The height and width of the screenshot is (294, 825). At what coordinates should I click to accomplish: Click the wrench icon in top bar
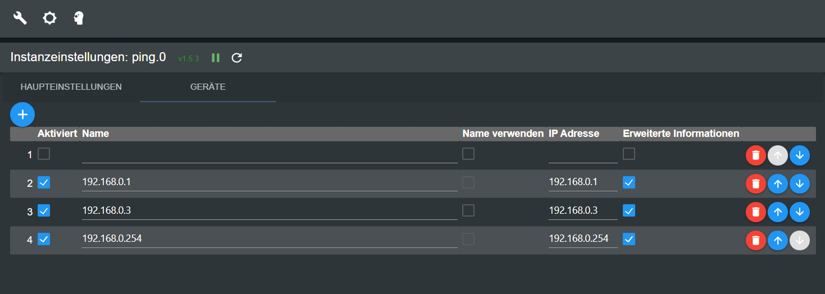pos(20,19)
